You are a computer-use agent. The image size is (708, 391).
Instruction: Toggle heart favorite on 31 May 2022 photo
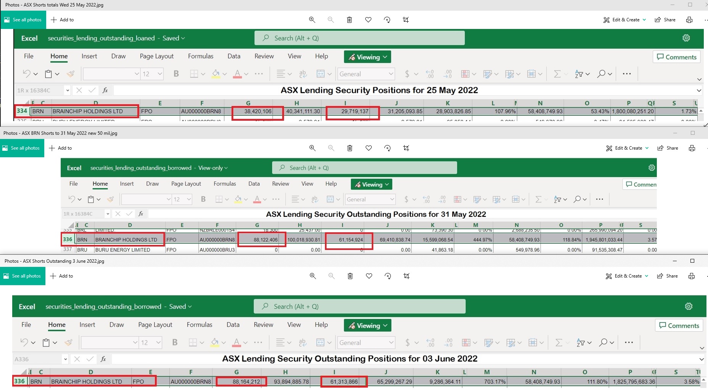(369, 148)
